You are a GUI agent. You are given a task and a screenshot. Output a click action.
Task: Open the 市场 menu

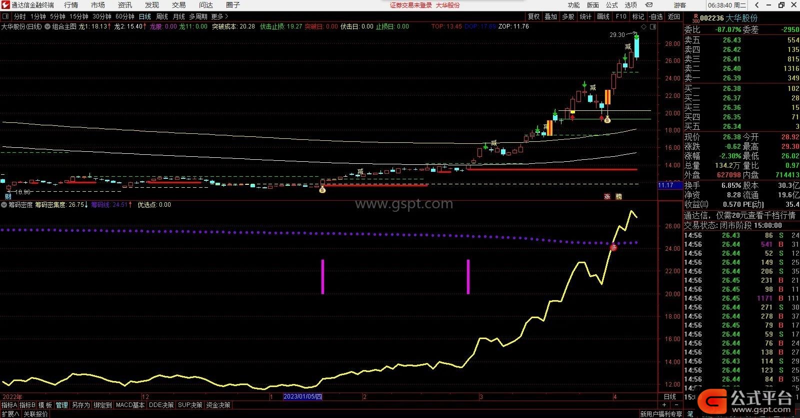click(98, 5)
